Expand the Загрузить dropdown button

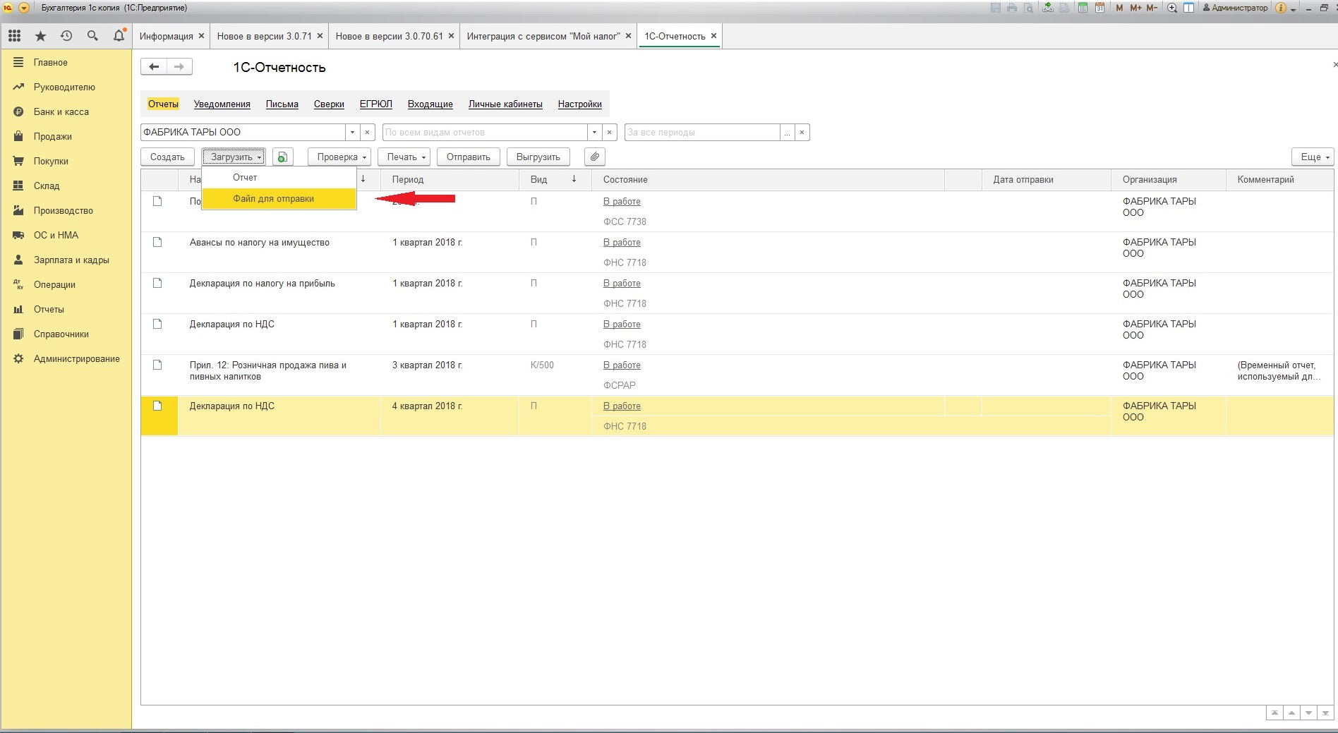234,157
